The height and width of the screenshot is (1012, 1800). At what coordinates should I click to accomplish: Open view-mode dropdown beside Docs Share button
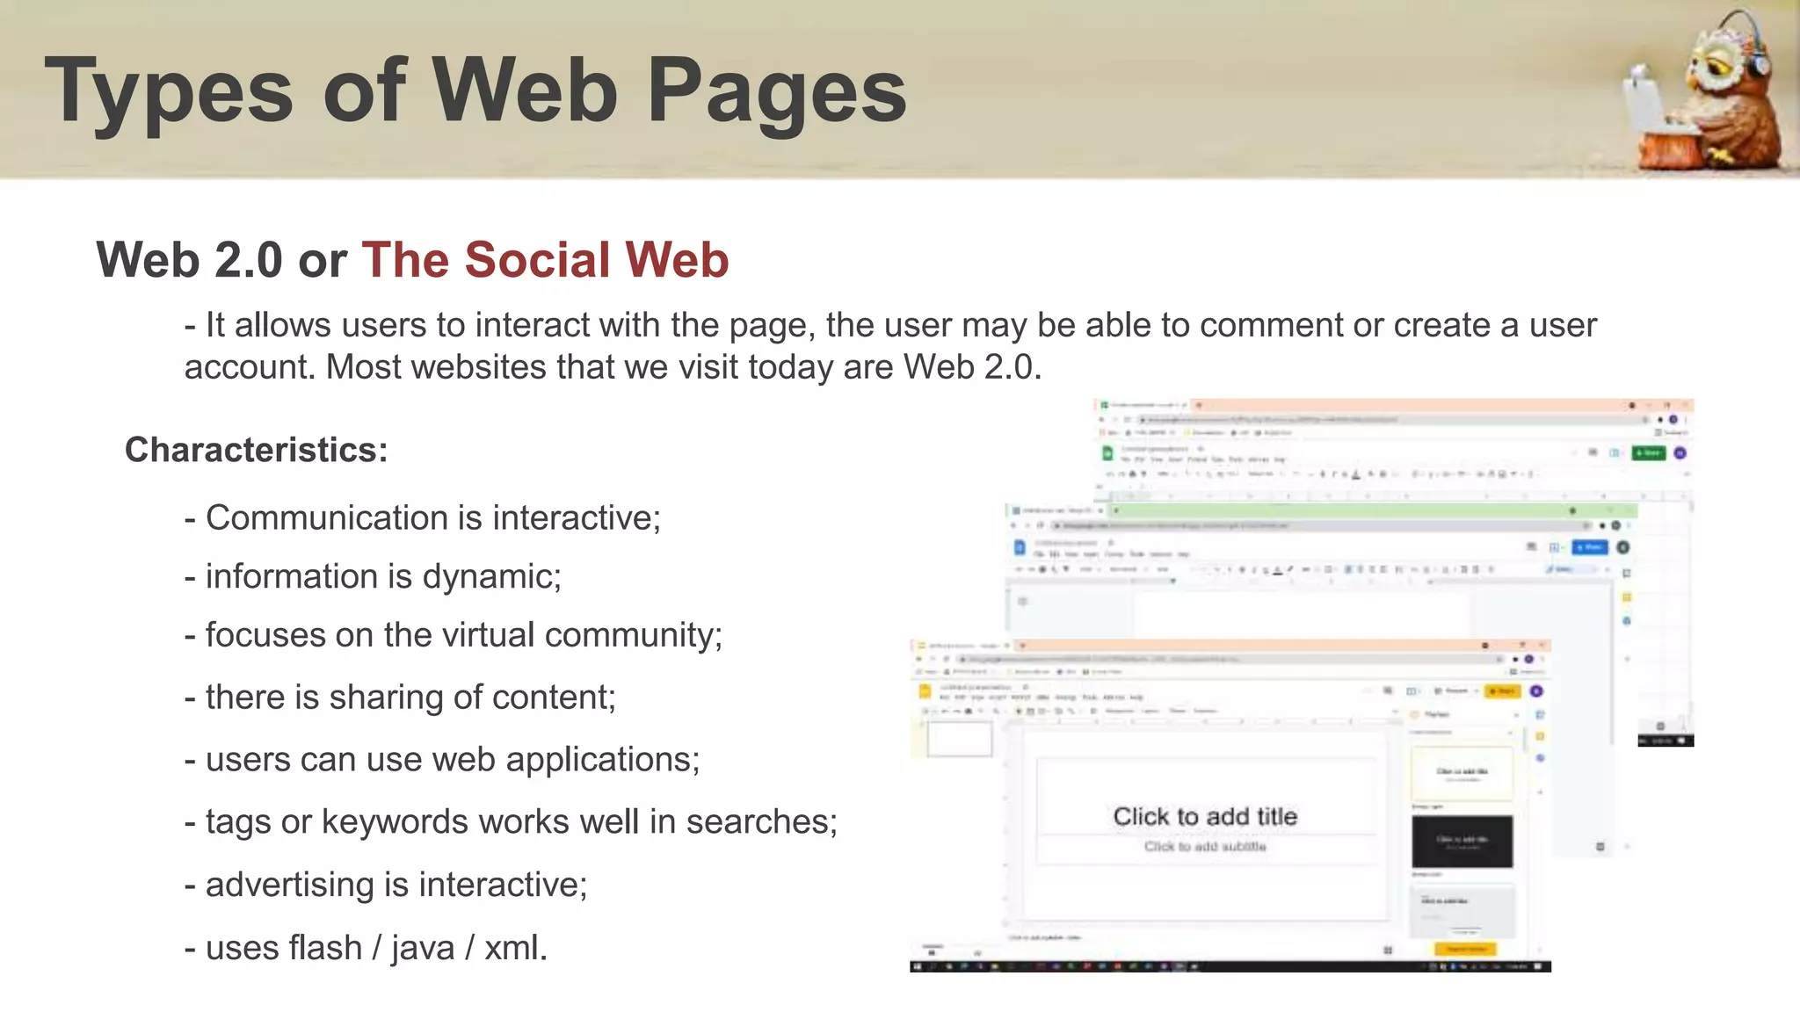point(1555,547)
